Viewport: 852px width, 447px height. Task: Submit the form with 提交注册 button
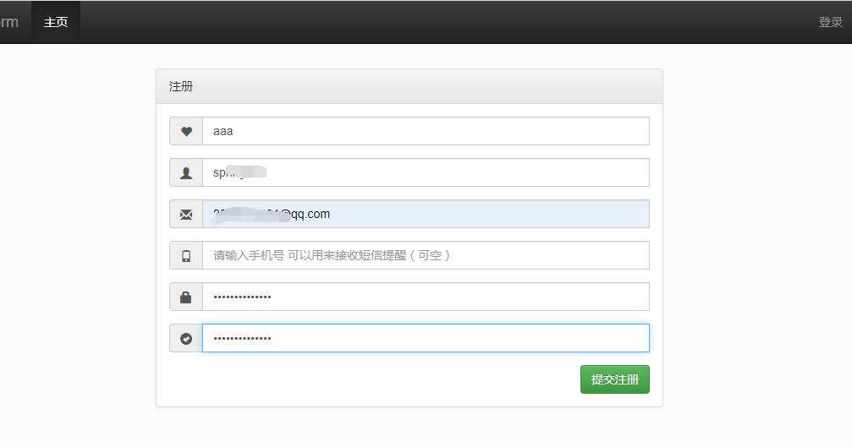(614, 379)
